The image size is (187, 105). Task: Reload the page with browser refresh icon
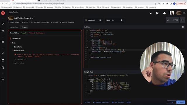tap(10, 4)
